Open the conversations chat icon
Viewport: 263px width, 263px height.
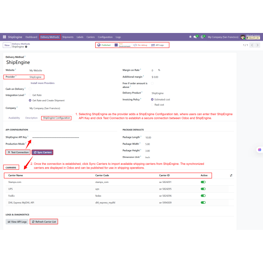pyautogui.click(x=195, y=37)
